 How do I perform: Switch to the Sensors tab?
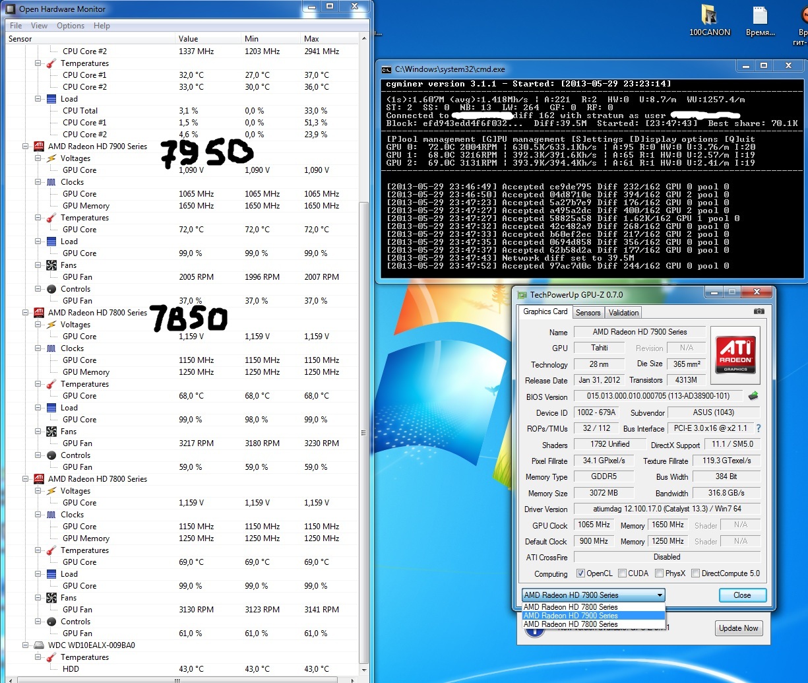(x=588, y=313)
